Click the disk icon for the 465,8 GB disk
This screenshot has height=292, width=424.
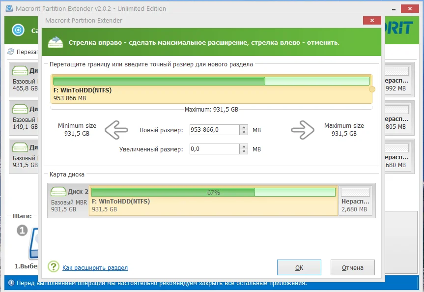[x=20, y=71]
